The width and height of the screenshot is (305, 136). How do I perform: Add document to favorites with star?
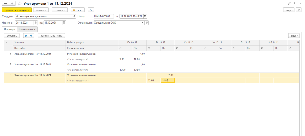20,4
